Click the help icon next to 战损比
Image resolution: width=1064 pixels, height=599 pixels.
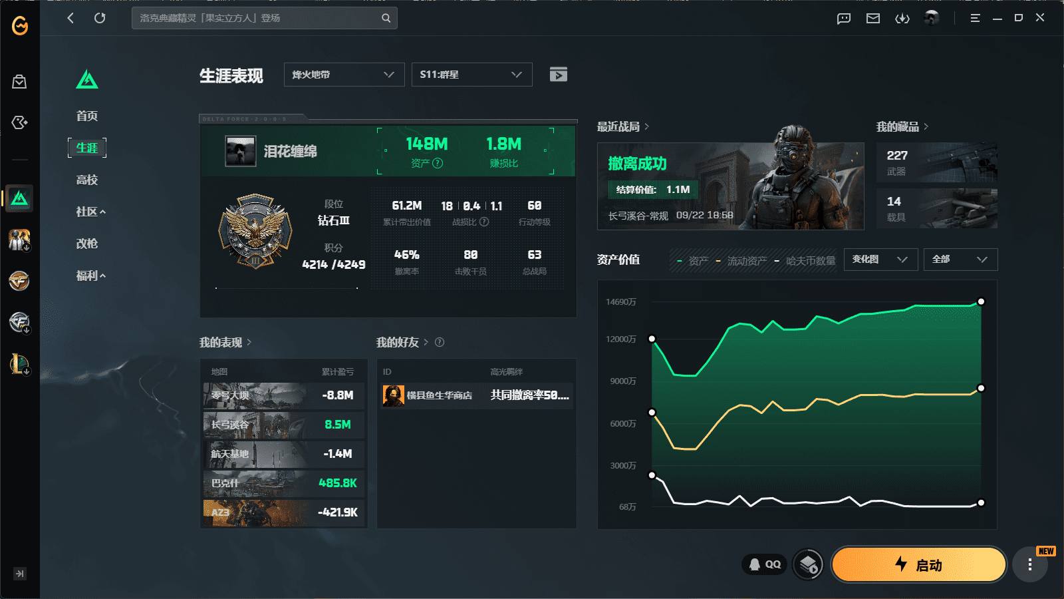point(484,222)
